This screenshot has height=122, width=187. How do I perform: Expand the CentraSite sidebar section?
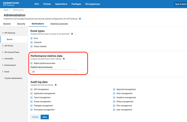pos(2,59)
